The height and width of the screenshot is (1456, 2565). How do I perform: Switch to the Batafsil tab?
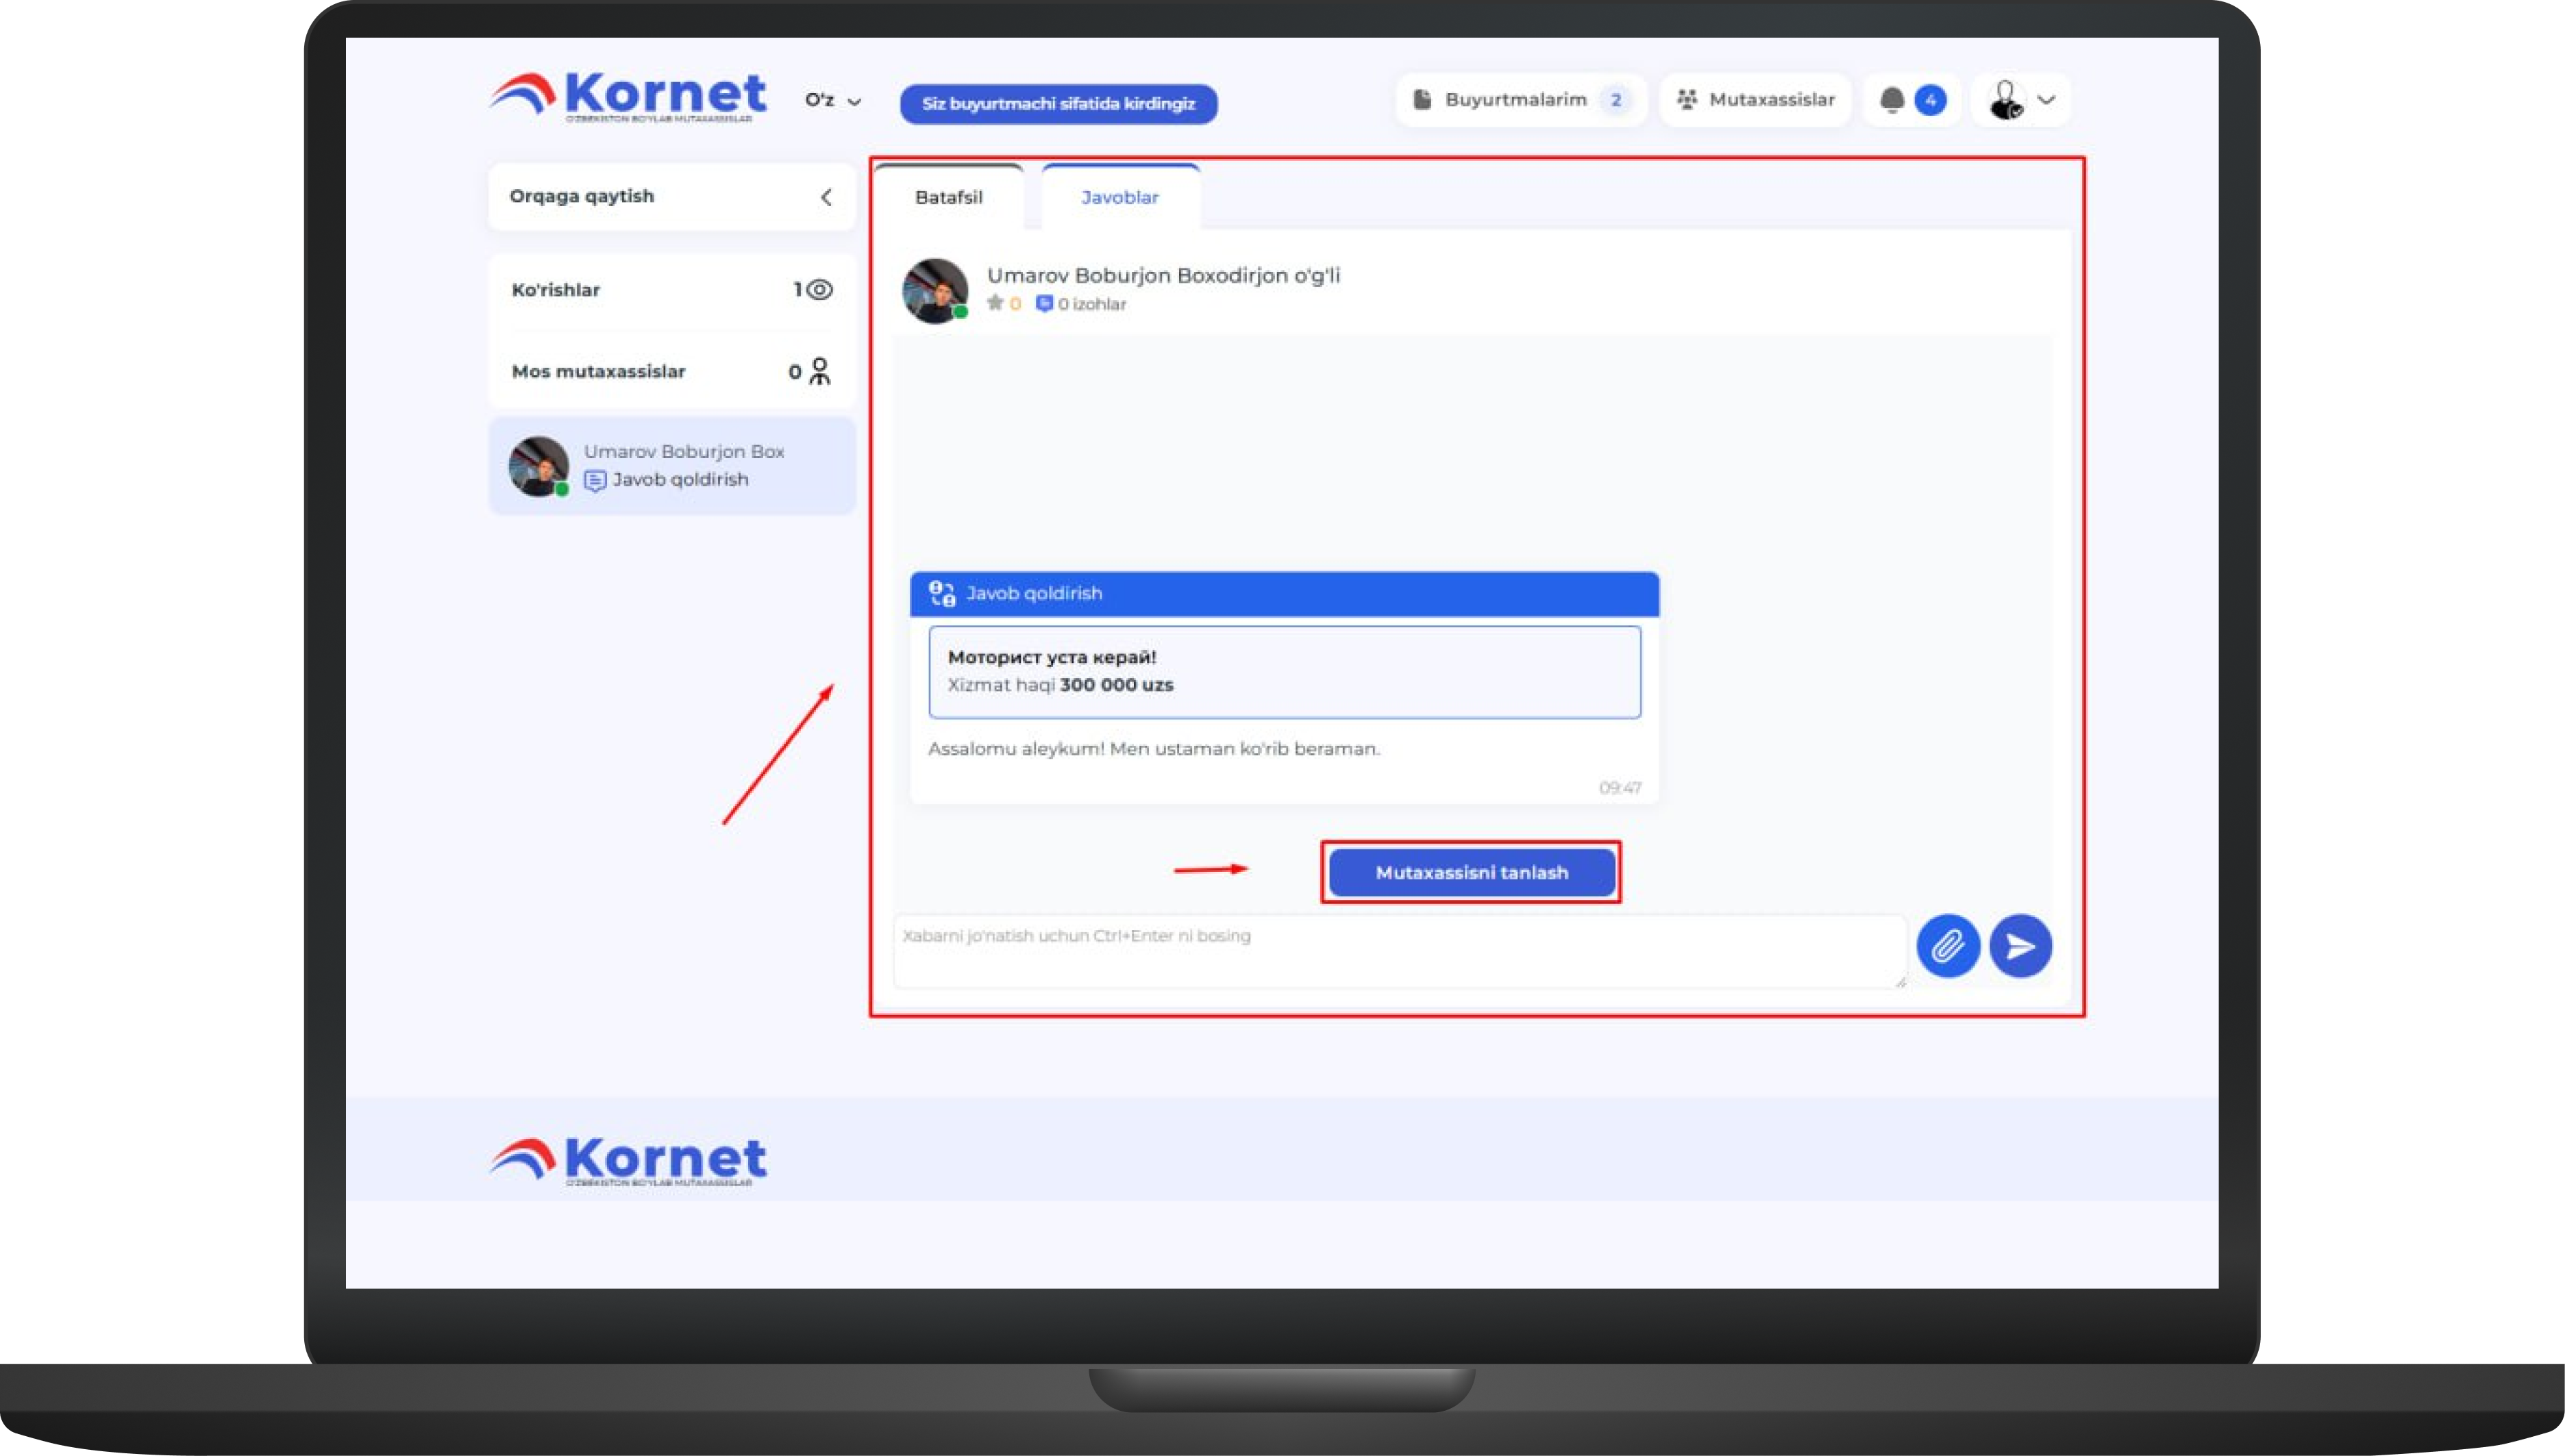(948, 198)
